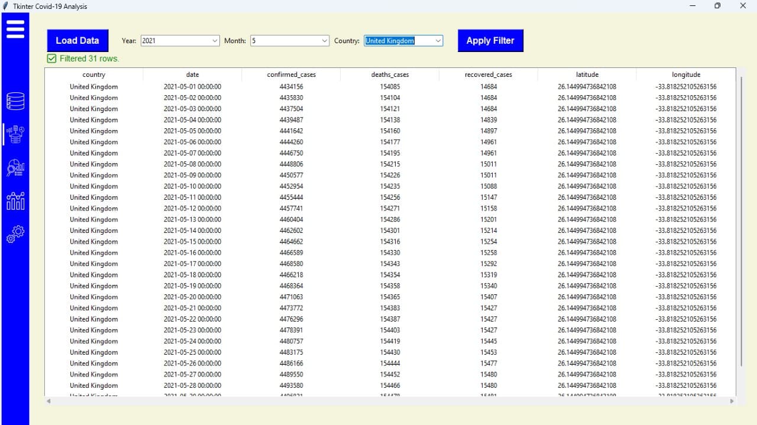Click the green filtered-rows checkmark icon
Image resolution: width=757 pixels, height=425 pixels.
pos(51,59)
